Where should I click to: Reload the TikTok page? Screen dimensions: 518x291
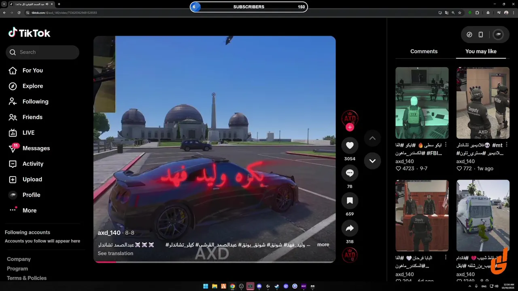(x=19, y=13)
